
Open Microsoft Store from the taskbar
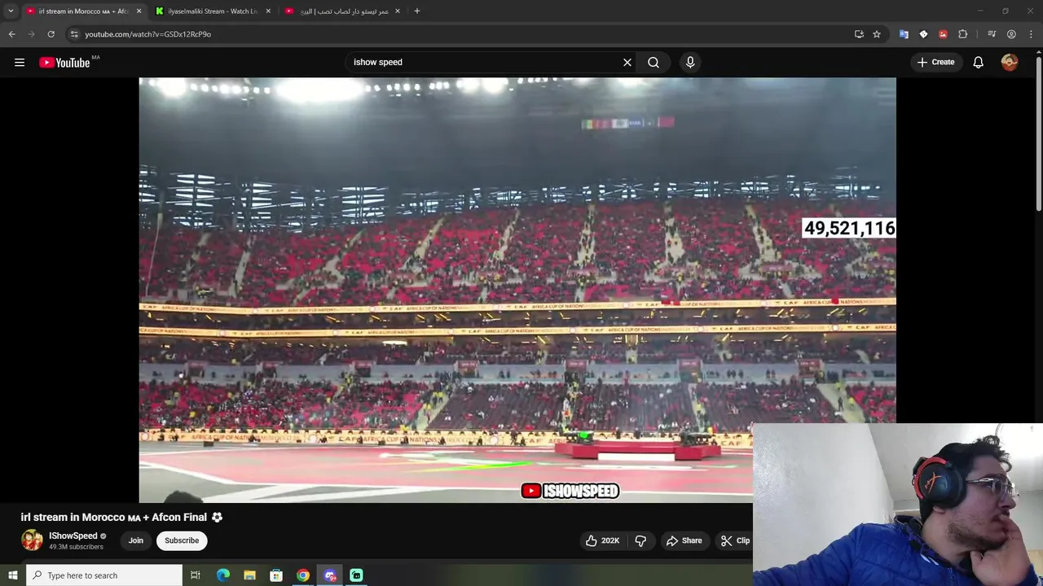tap(276, 575)
